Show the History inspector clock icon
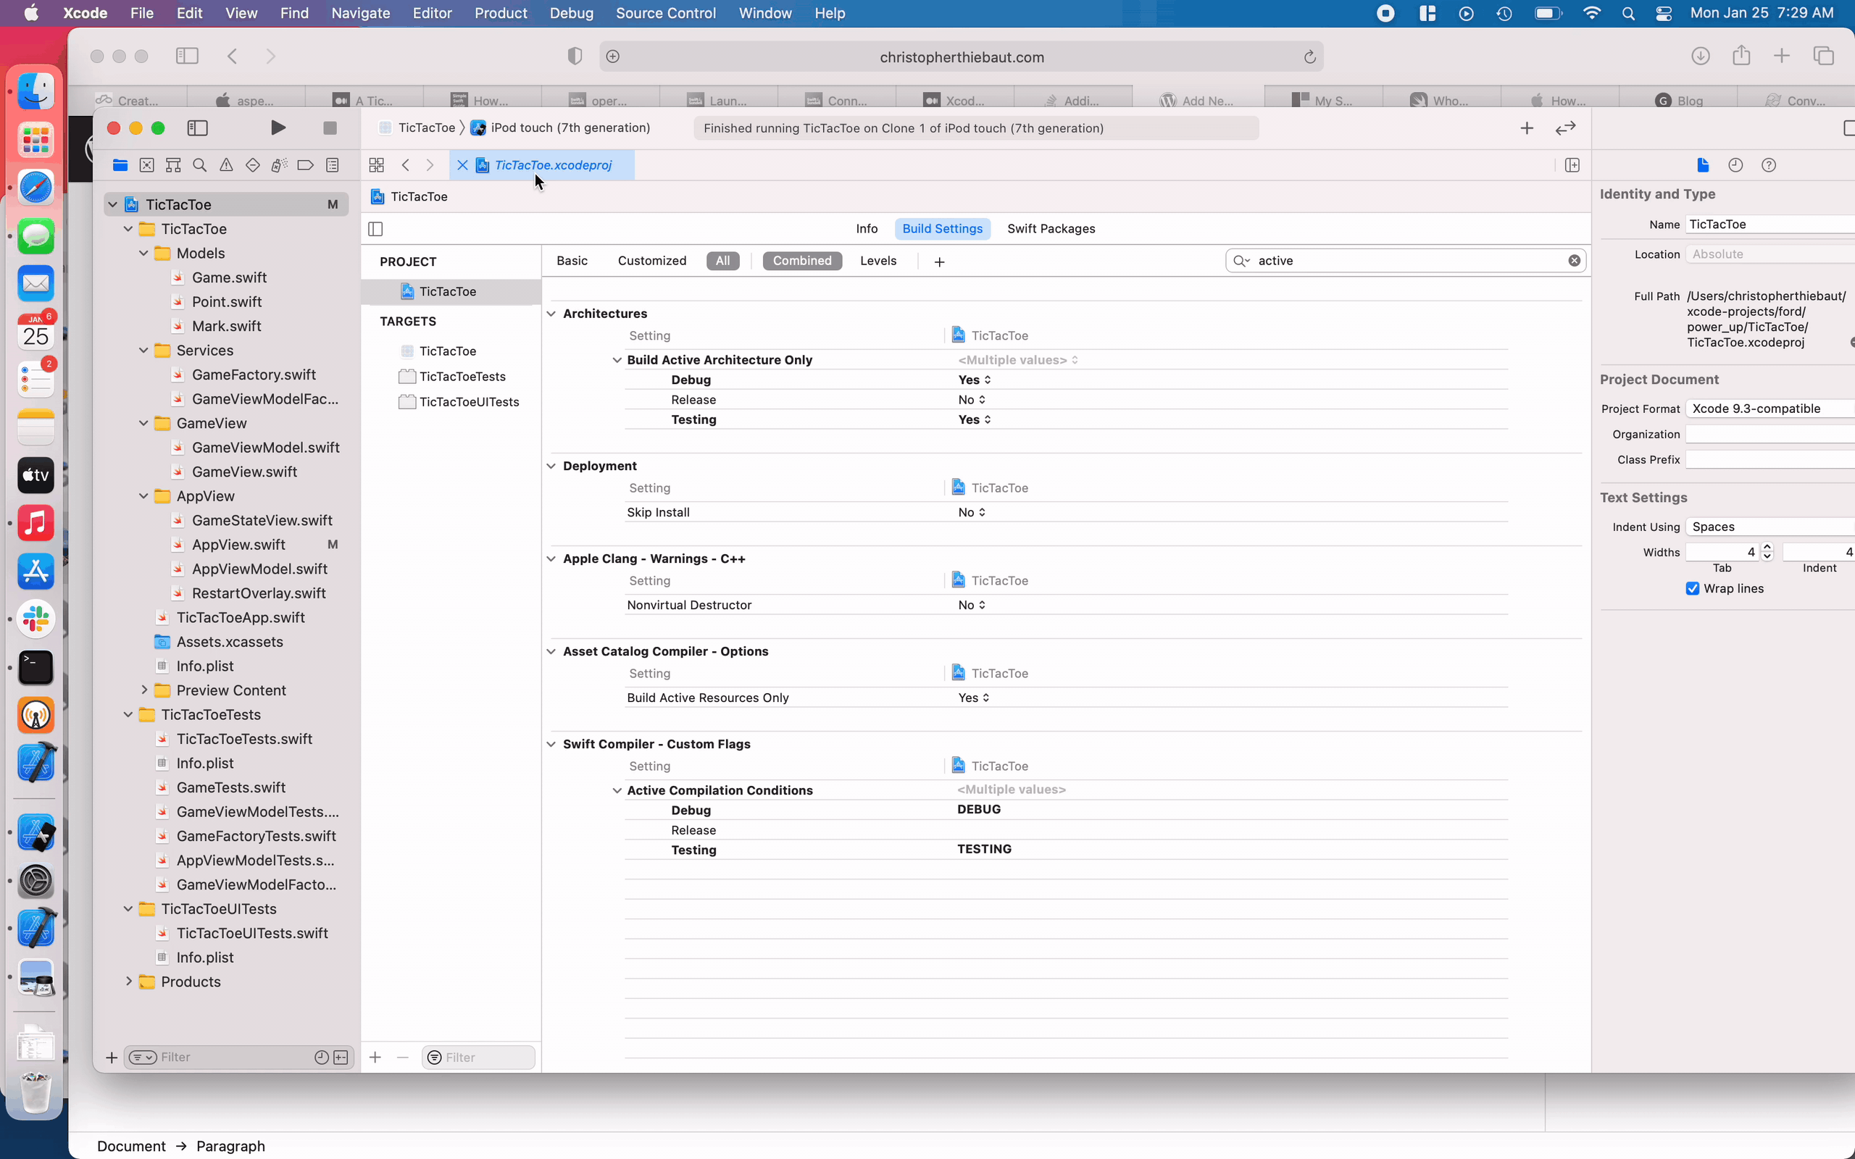The width and height of the screenshot is (1855, 1159). pyautogui.click(x=1736, y=165)
